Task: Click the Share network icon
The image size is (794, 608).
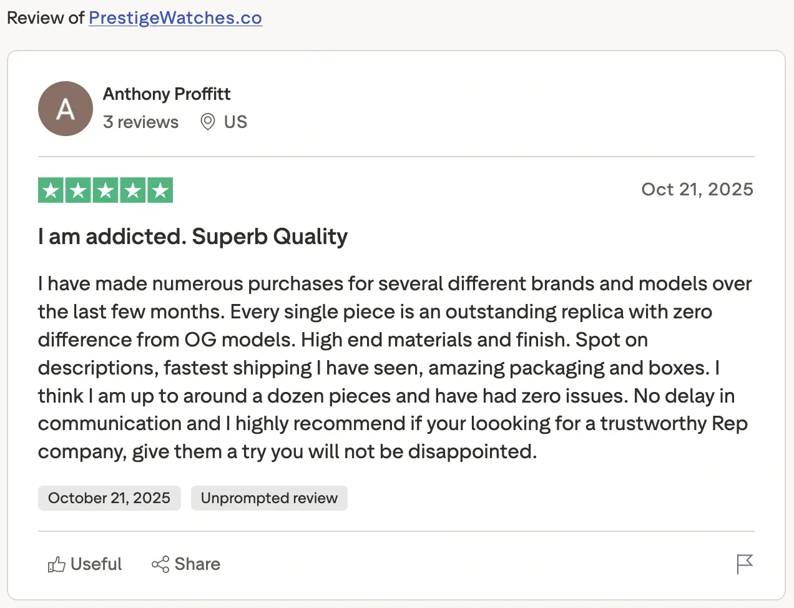Action: click(160, 564)
